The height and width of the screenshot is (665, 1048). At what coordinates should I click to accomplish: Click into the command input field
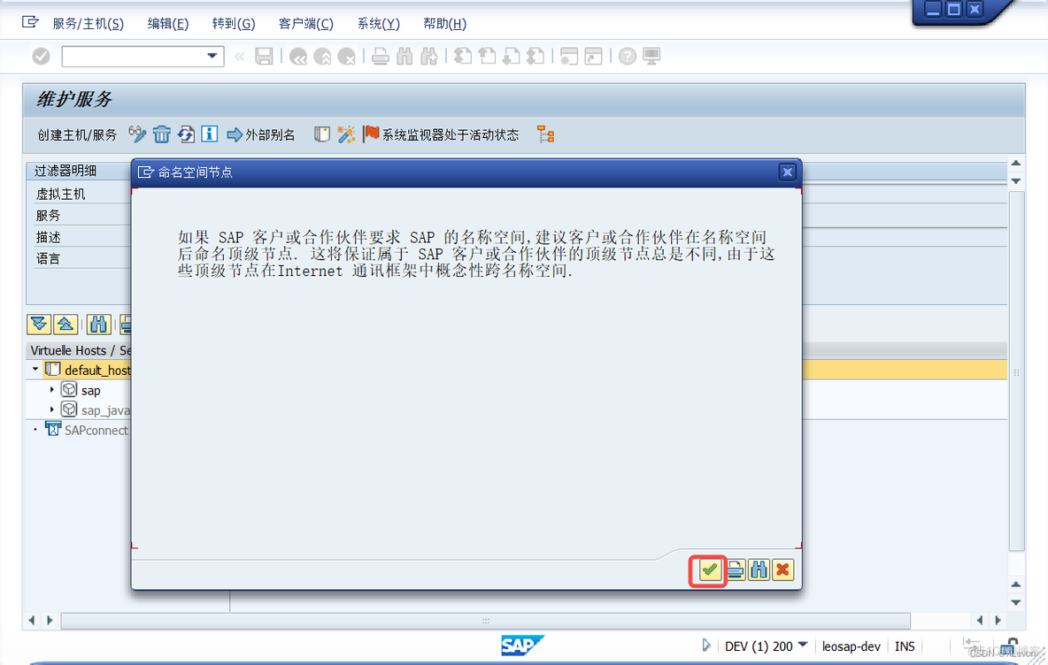pyautogui.click(x=134, y=56)
